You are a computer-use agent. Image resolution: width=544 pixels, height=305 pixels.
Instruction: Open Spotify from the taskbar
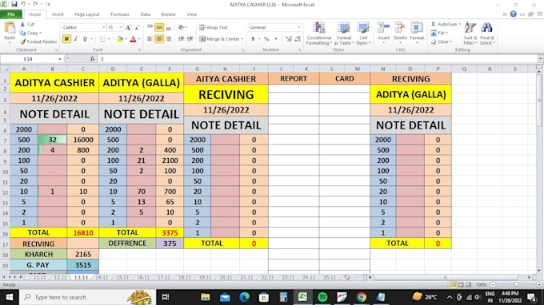coord(322,297)
